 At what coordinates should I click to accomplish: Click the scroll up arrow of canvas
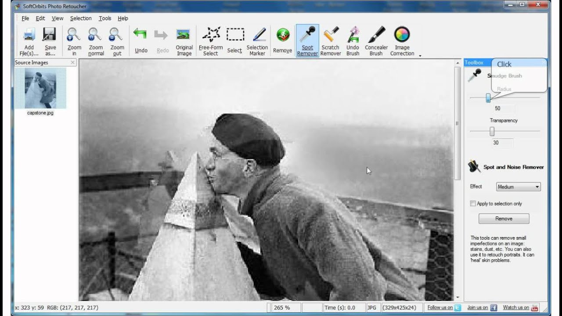[x=458, y=63]
